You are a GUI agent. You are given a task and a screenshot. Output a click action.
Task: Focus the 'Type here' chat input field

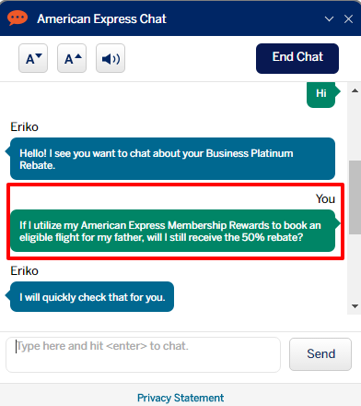143,354
